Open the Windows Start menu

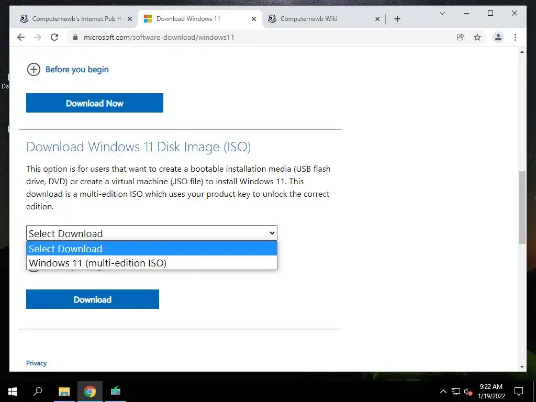pyautogui.click(x=13, y=392)
